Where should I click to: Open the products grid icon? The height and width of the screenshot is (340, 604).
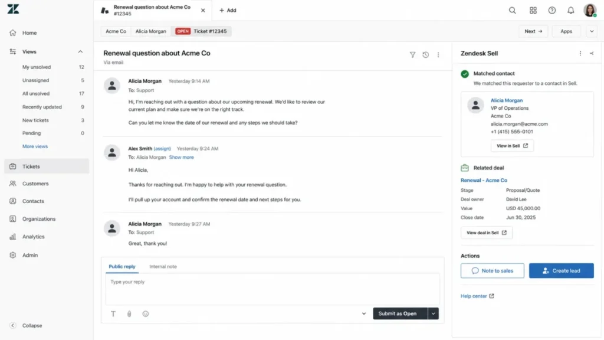click(533, 11)
